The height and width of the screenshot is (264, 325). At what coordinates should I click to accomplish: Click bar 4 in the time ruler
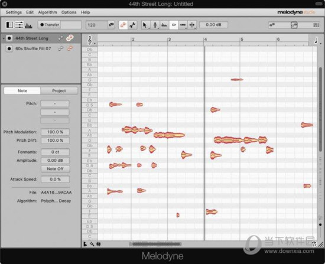206,40
